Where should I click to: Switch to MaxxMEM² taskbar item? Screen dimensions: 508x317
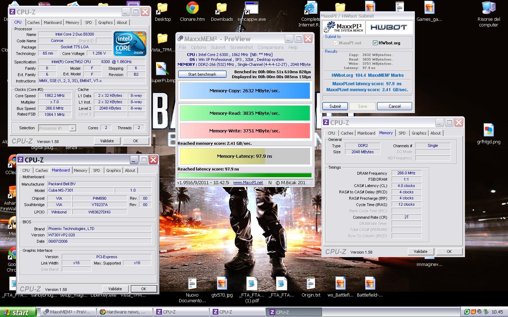[x=69, y=312]
